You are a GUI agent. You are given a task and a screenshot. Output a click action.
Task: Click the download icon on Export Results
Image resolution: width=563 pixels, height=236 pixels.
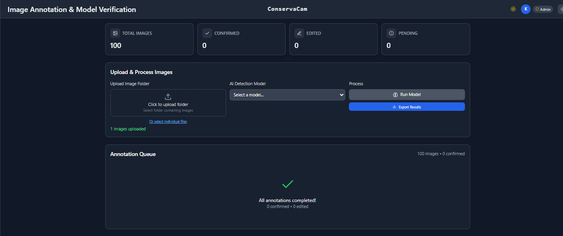tap(394, 106)
